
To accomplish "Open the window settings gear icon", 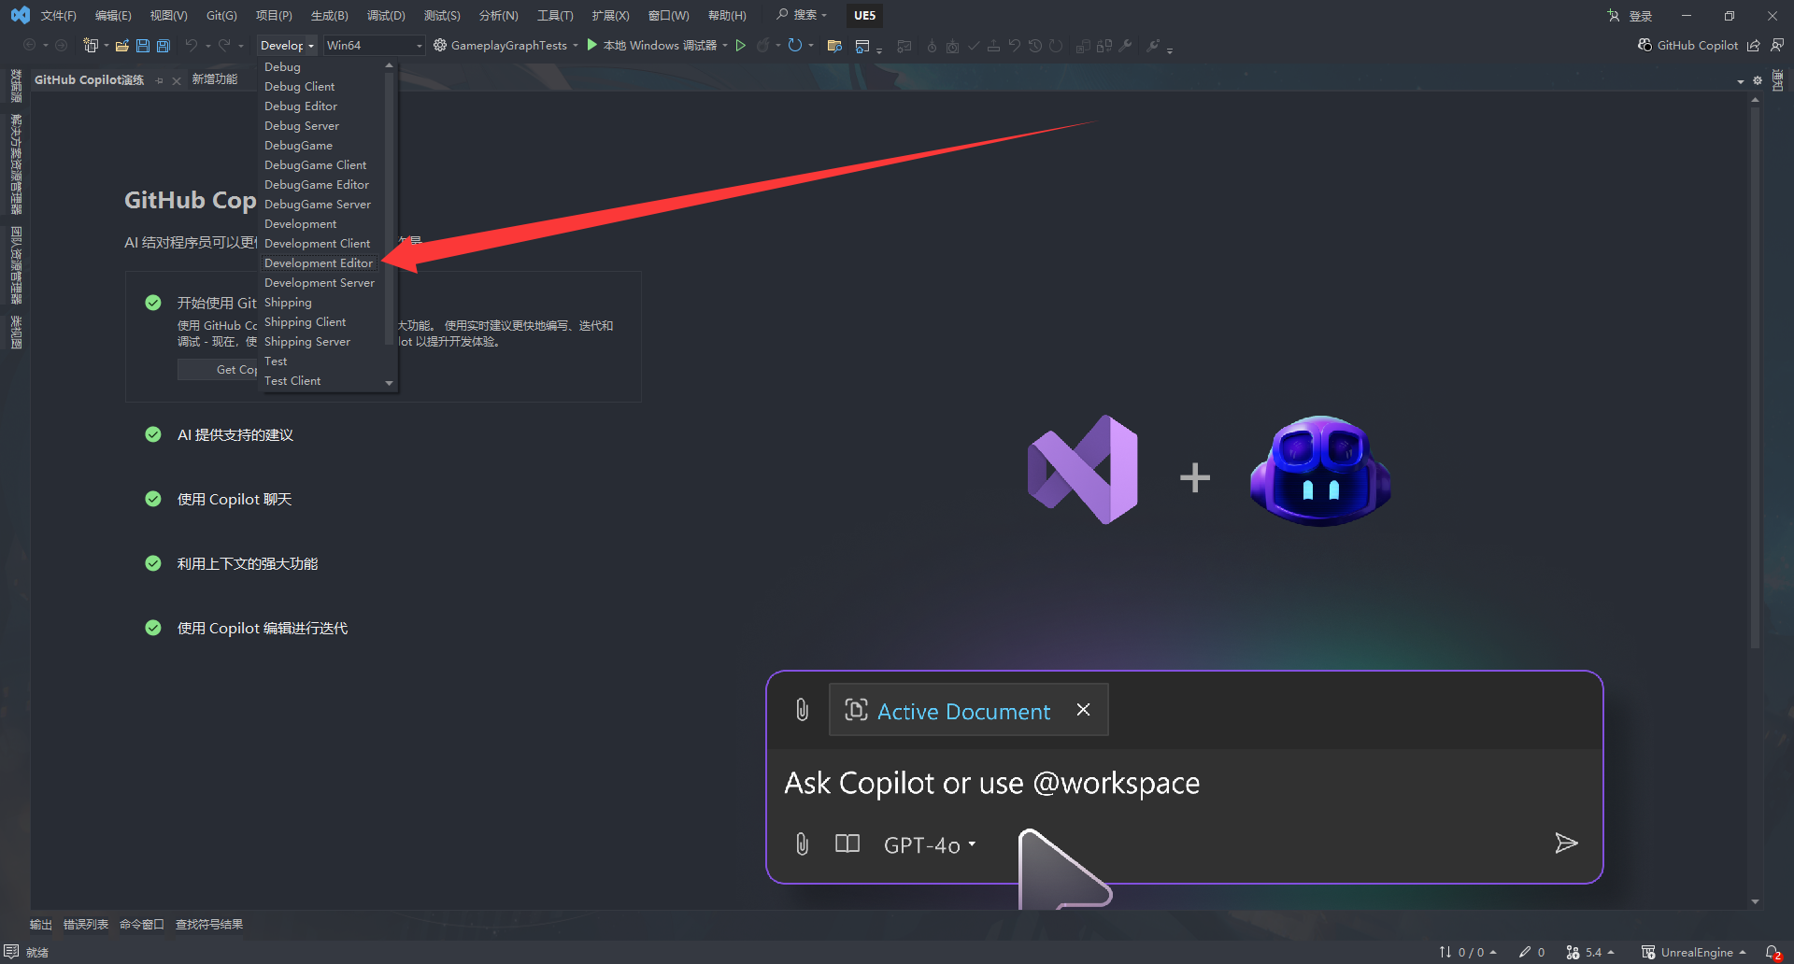I will 1758,80.
